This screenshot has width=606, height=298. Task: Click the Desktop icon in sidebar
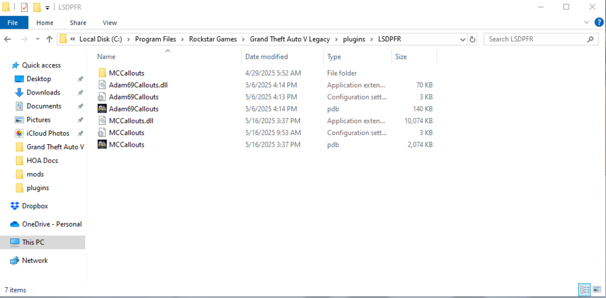[19, 79]
